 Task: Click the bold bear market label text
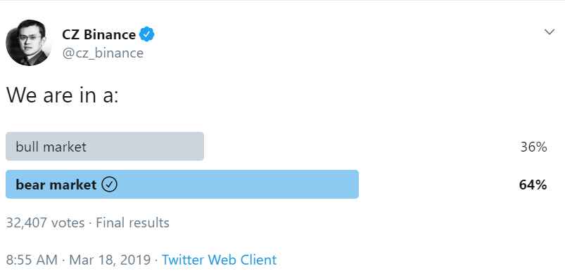pos(56,185)
